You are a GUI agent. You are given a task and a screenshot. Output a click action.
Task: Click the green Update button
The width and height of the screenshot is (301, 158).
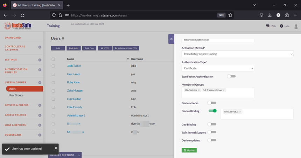[189, 150]
